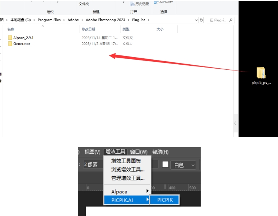Screen dimensions: 278x216
Task: Click the Alpaca_2.9.1 date 2023/11/14
Action: click(x=100, y=38)
